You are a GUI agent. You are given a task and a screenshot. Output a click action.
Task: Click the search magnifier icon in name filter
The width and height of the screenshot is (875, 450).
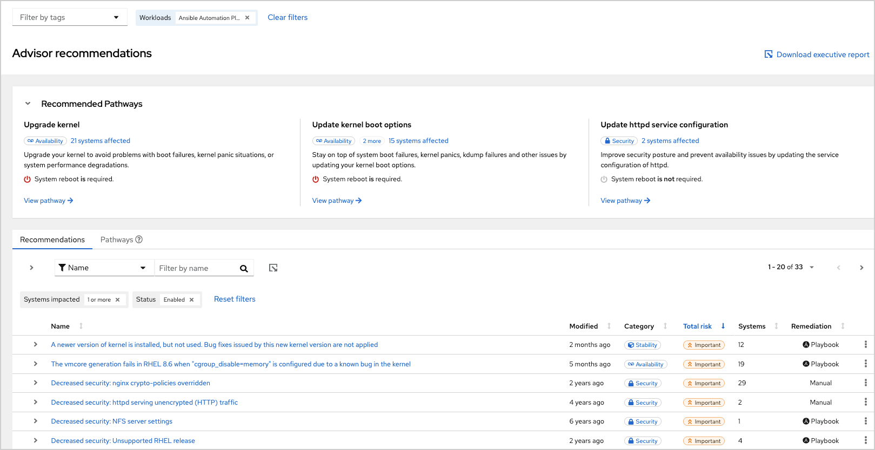tap(244, 269)
